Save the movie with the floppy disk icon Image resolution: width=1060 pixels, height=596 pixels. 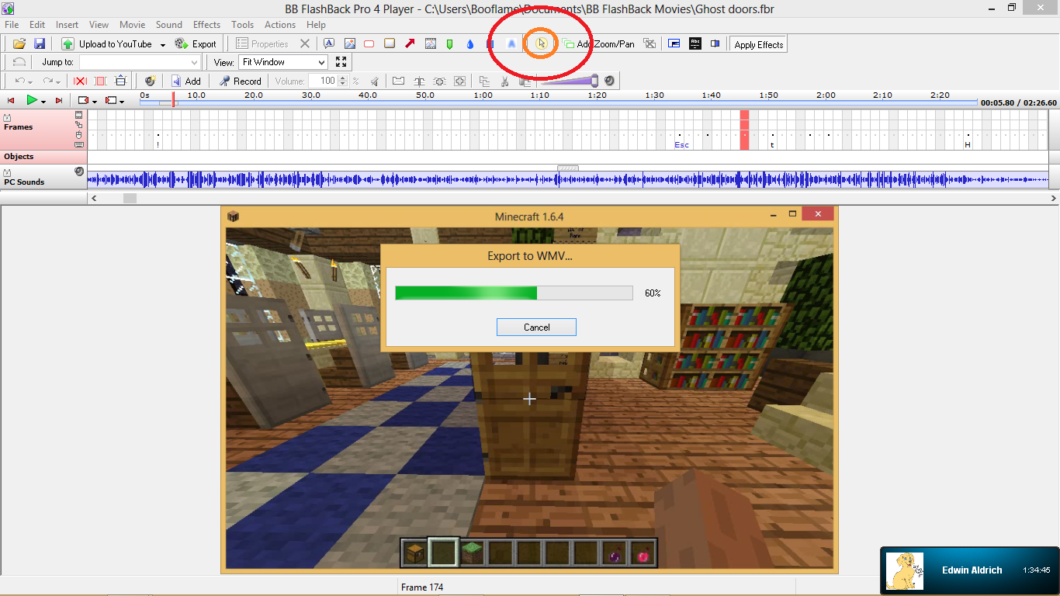(39, 44)
